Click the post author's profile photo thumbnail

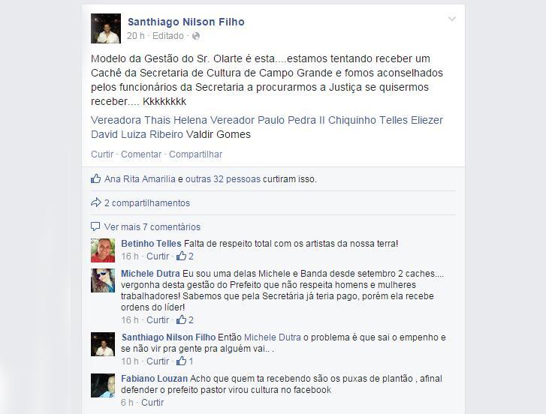click(106, 28)
